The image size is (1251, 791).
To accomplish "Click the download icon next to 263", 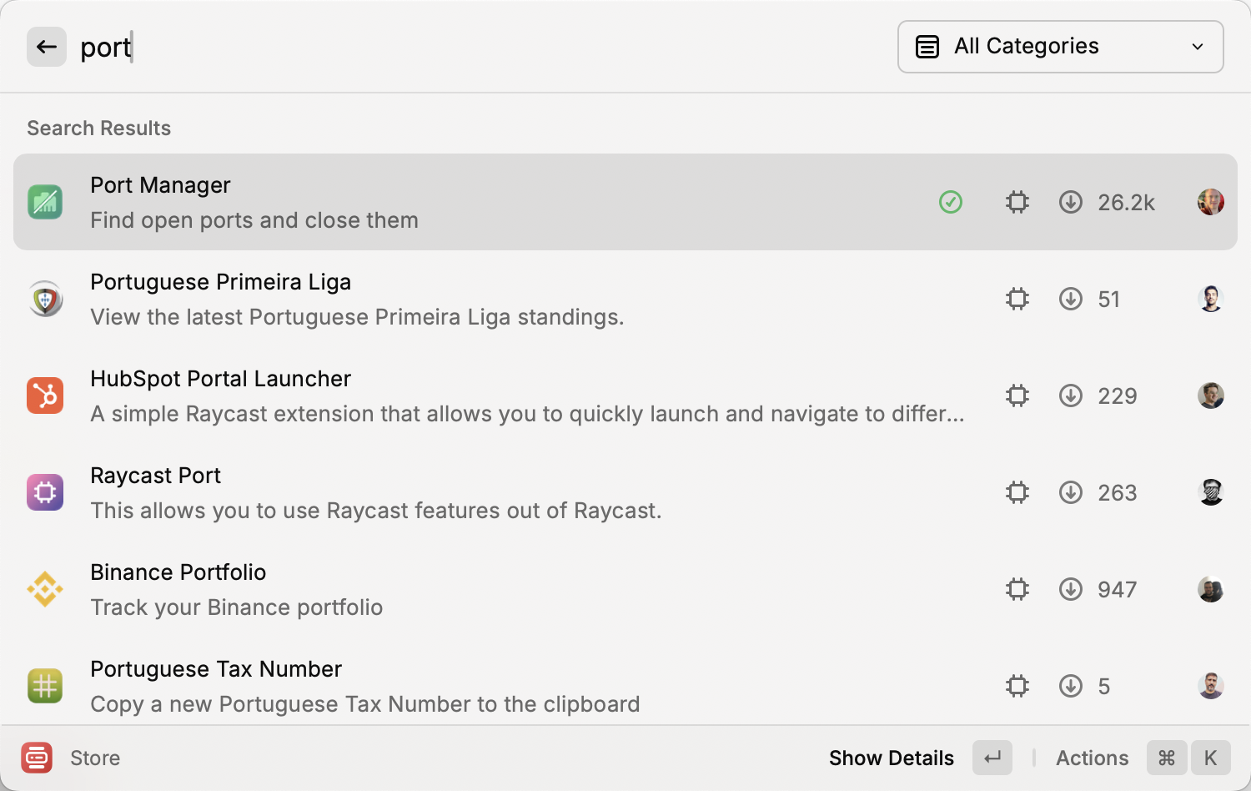I will [1071, 492].
